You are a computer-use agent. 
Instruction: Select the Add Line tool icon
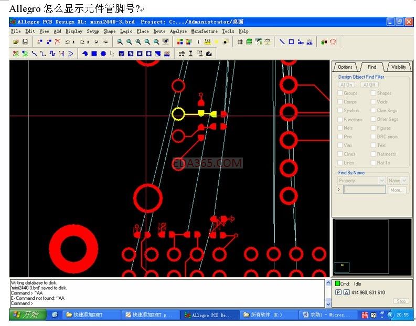(282, 42)
